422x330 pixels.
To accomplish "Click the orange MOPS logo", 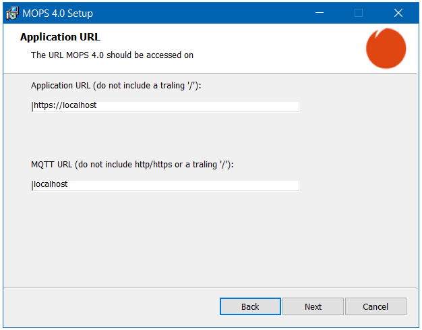I will point(386,49).
